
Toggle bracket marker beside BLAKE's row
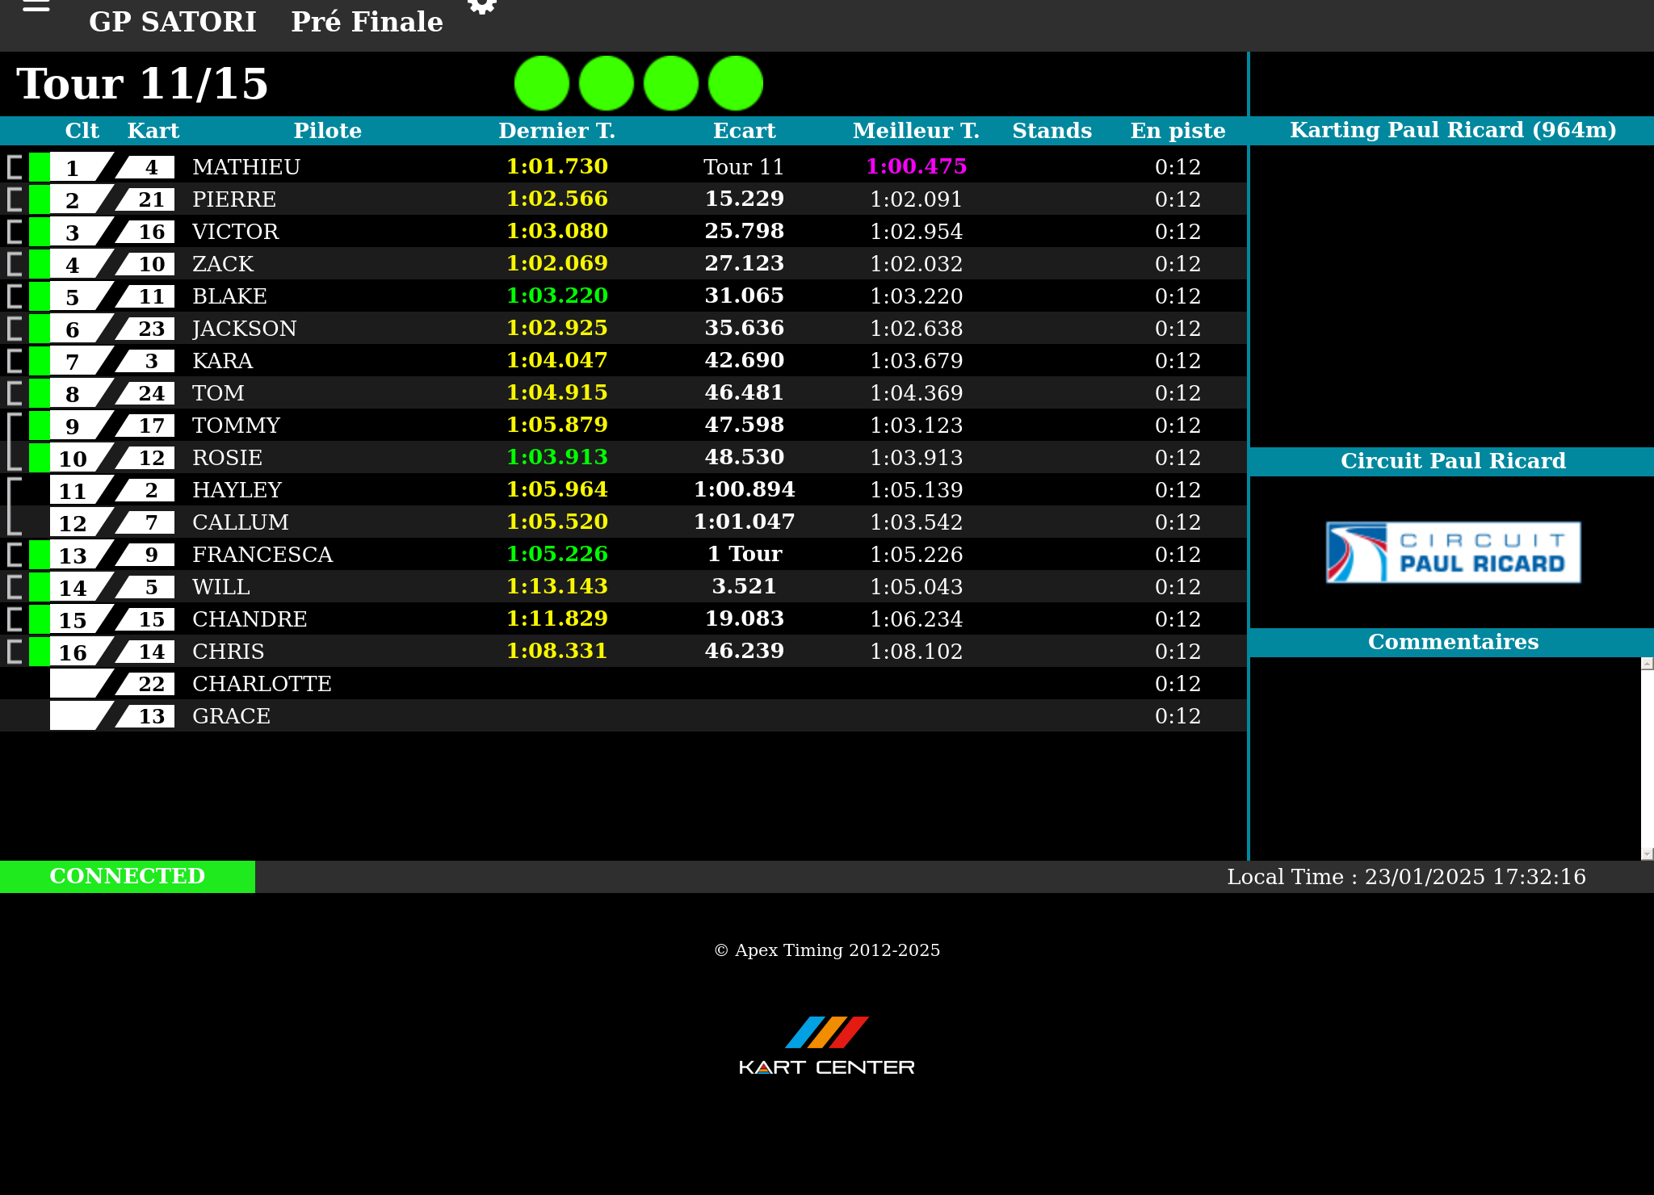click(x=15, y=296)
